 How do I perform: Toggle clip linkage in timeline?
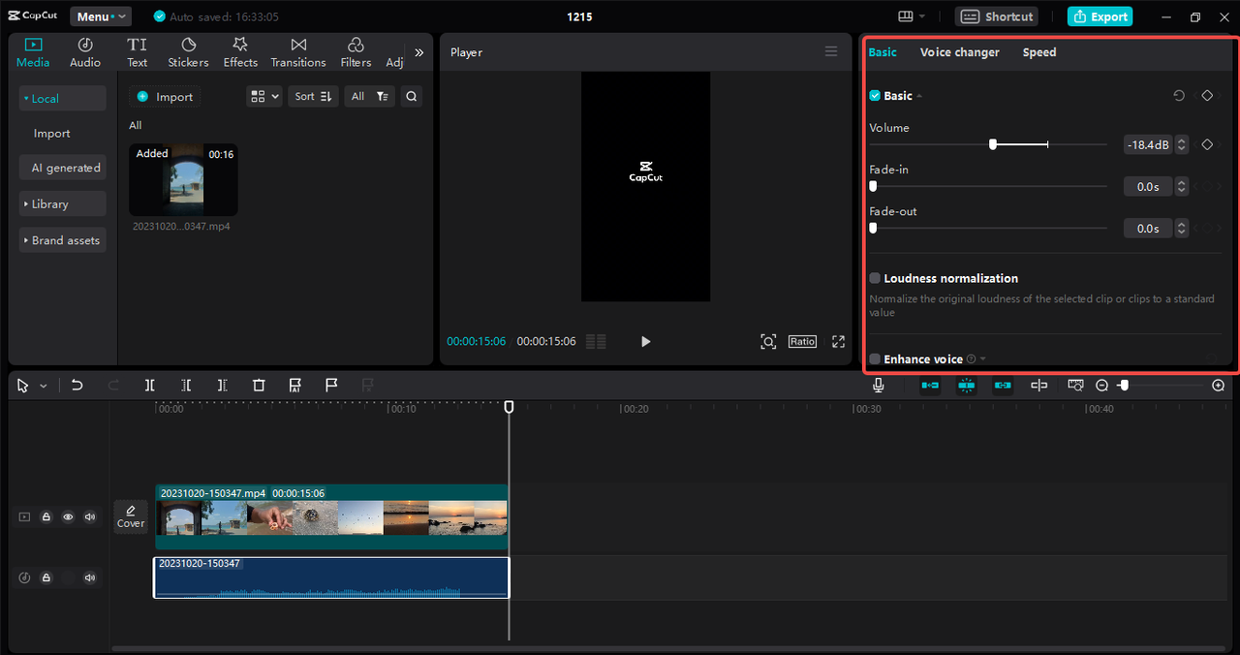(x=1003, y=386)
